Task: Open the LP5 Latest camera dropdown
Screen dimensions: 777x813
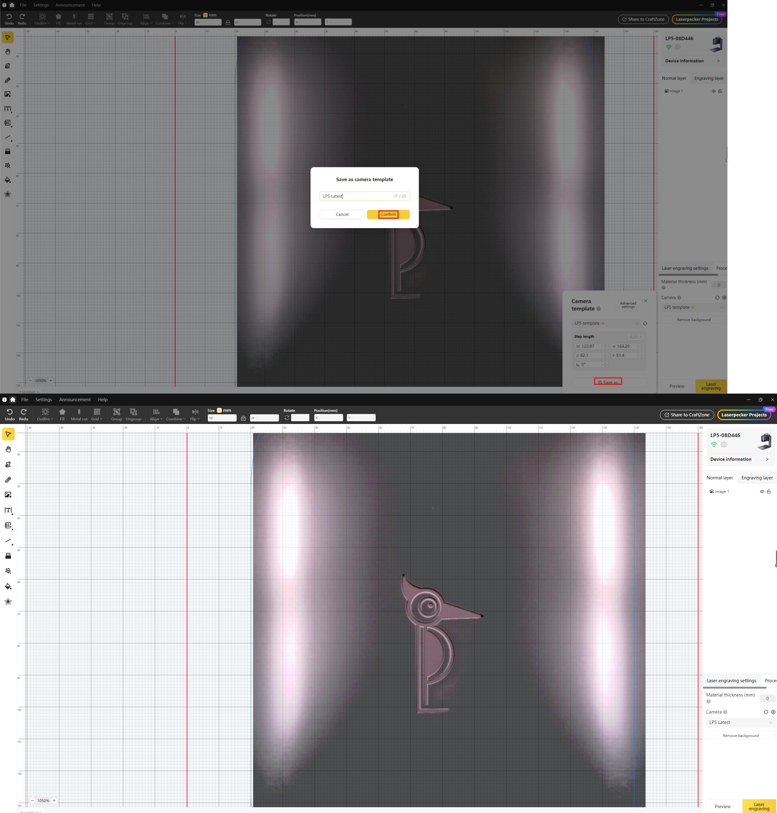Action: click(x=740, y=722)
